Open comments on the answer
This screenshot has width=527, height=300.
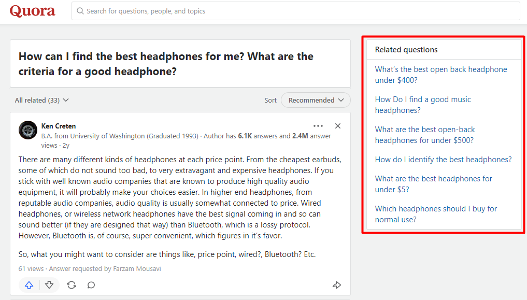(x=91, y=285)
